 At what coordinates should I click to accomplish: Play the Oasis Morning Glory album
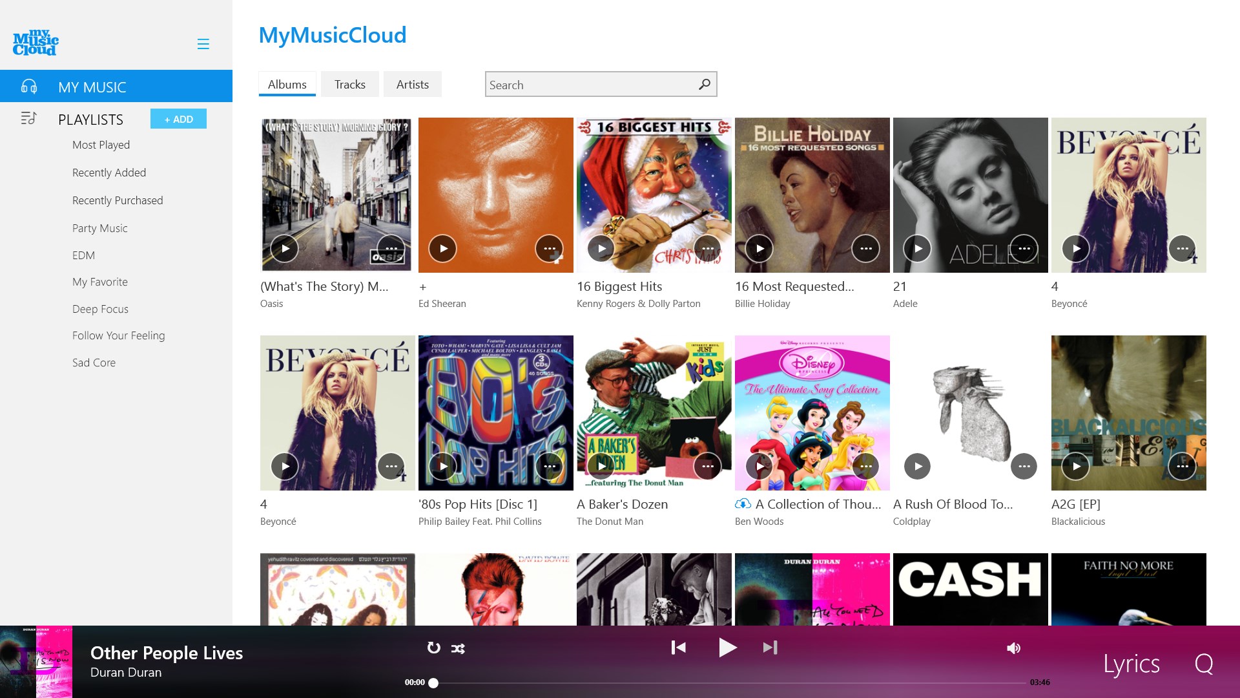tap(284, 248)
